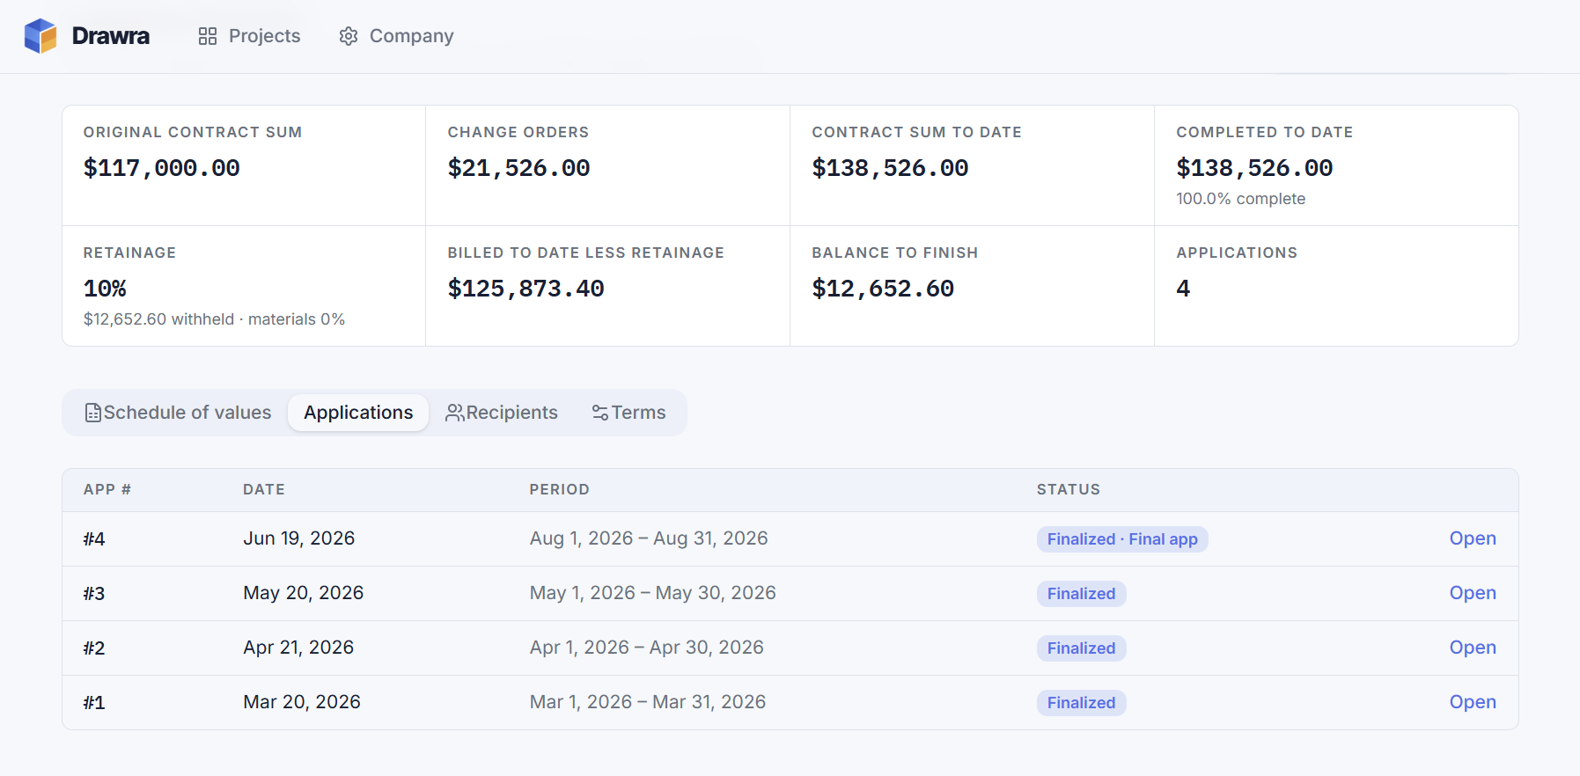Open the Projects menu item
The width and height of the screenshot is (1580, 776).
point(249,36)
